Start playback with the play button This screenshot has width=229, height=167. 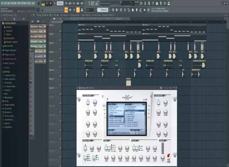point(47,3)
